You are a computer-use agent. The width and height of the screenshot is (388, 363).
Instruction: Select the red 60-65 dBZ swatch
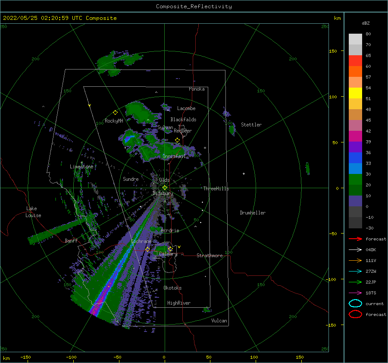[355, 61]
